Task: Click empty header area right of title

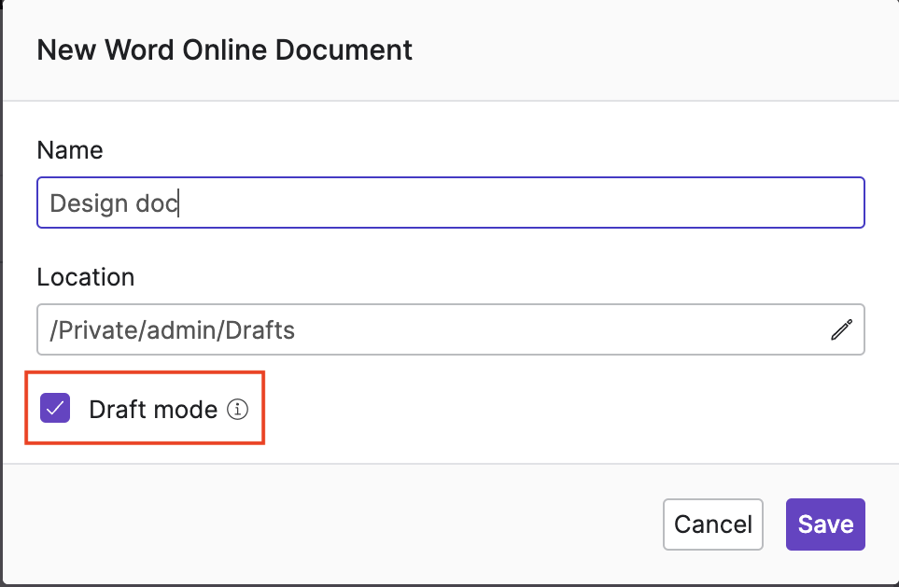Action: pos(653,49)
